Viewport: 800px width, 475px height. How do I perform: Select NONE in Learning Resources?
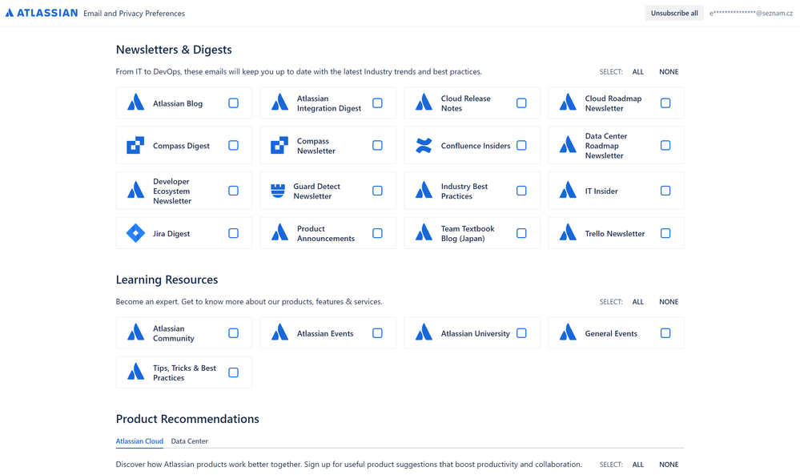(x=669, y=302)
